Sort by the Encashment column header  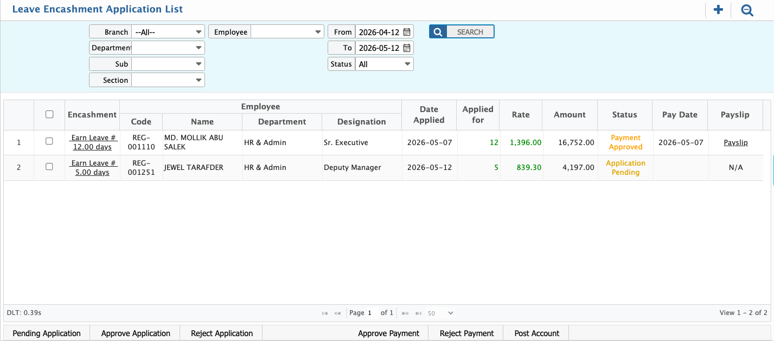pyautogui.click(x=92, y=115)
